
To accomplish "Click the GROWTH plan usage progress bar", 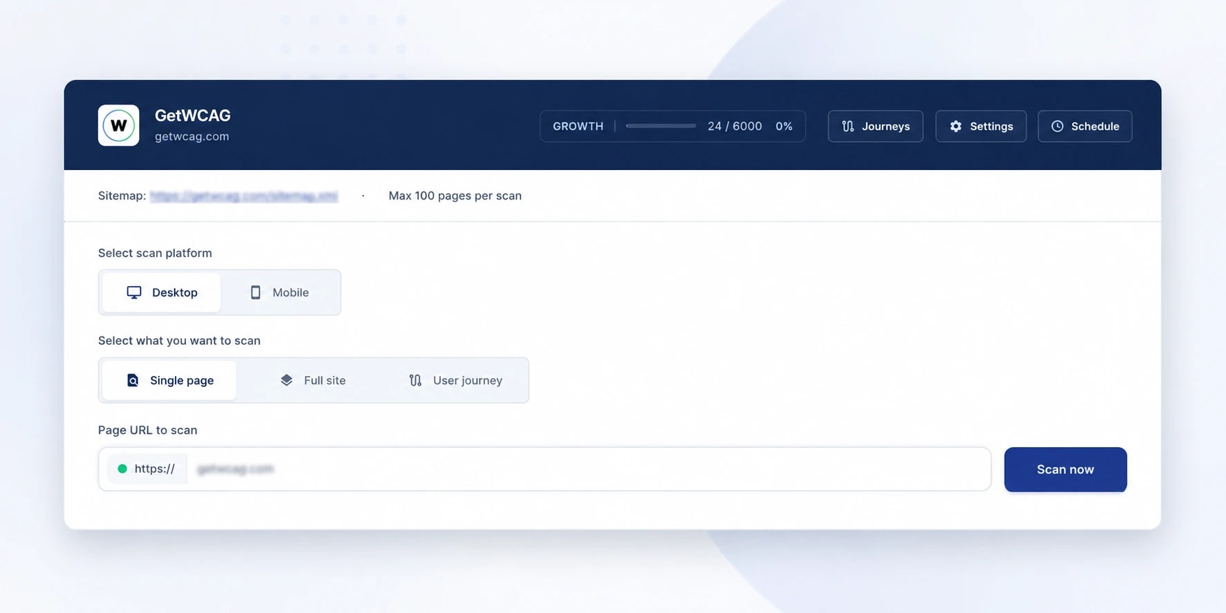I will 661,126.
